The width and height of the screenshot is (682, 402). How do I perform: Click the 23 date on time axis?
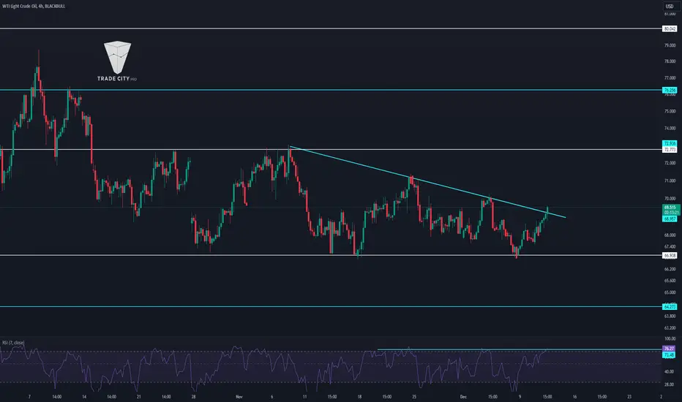coord(629,397)
